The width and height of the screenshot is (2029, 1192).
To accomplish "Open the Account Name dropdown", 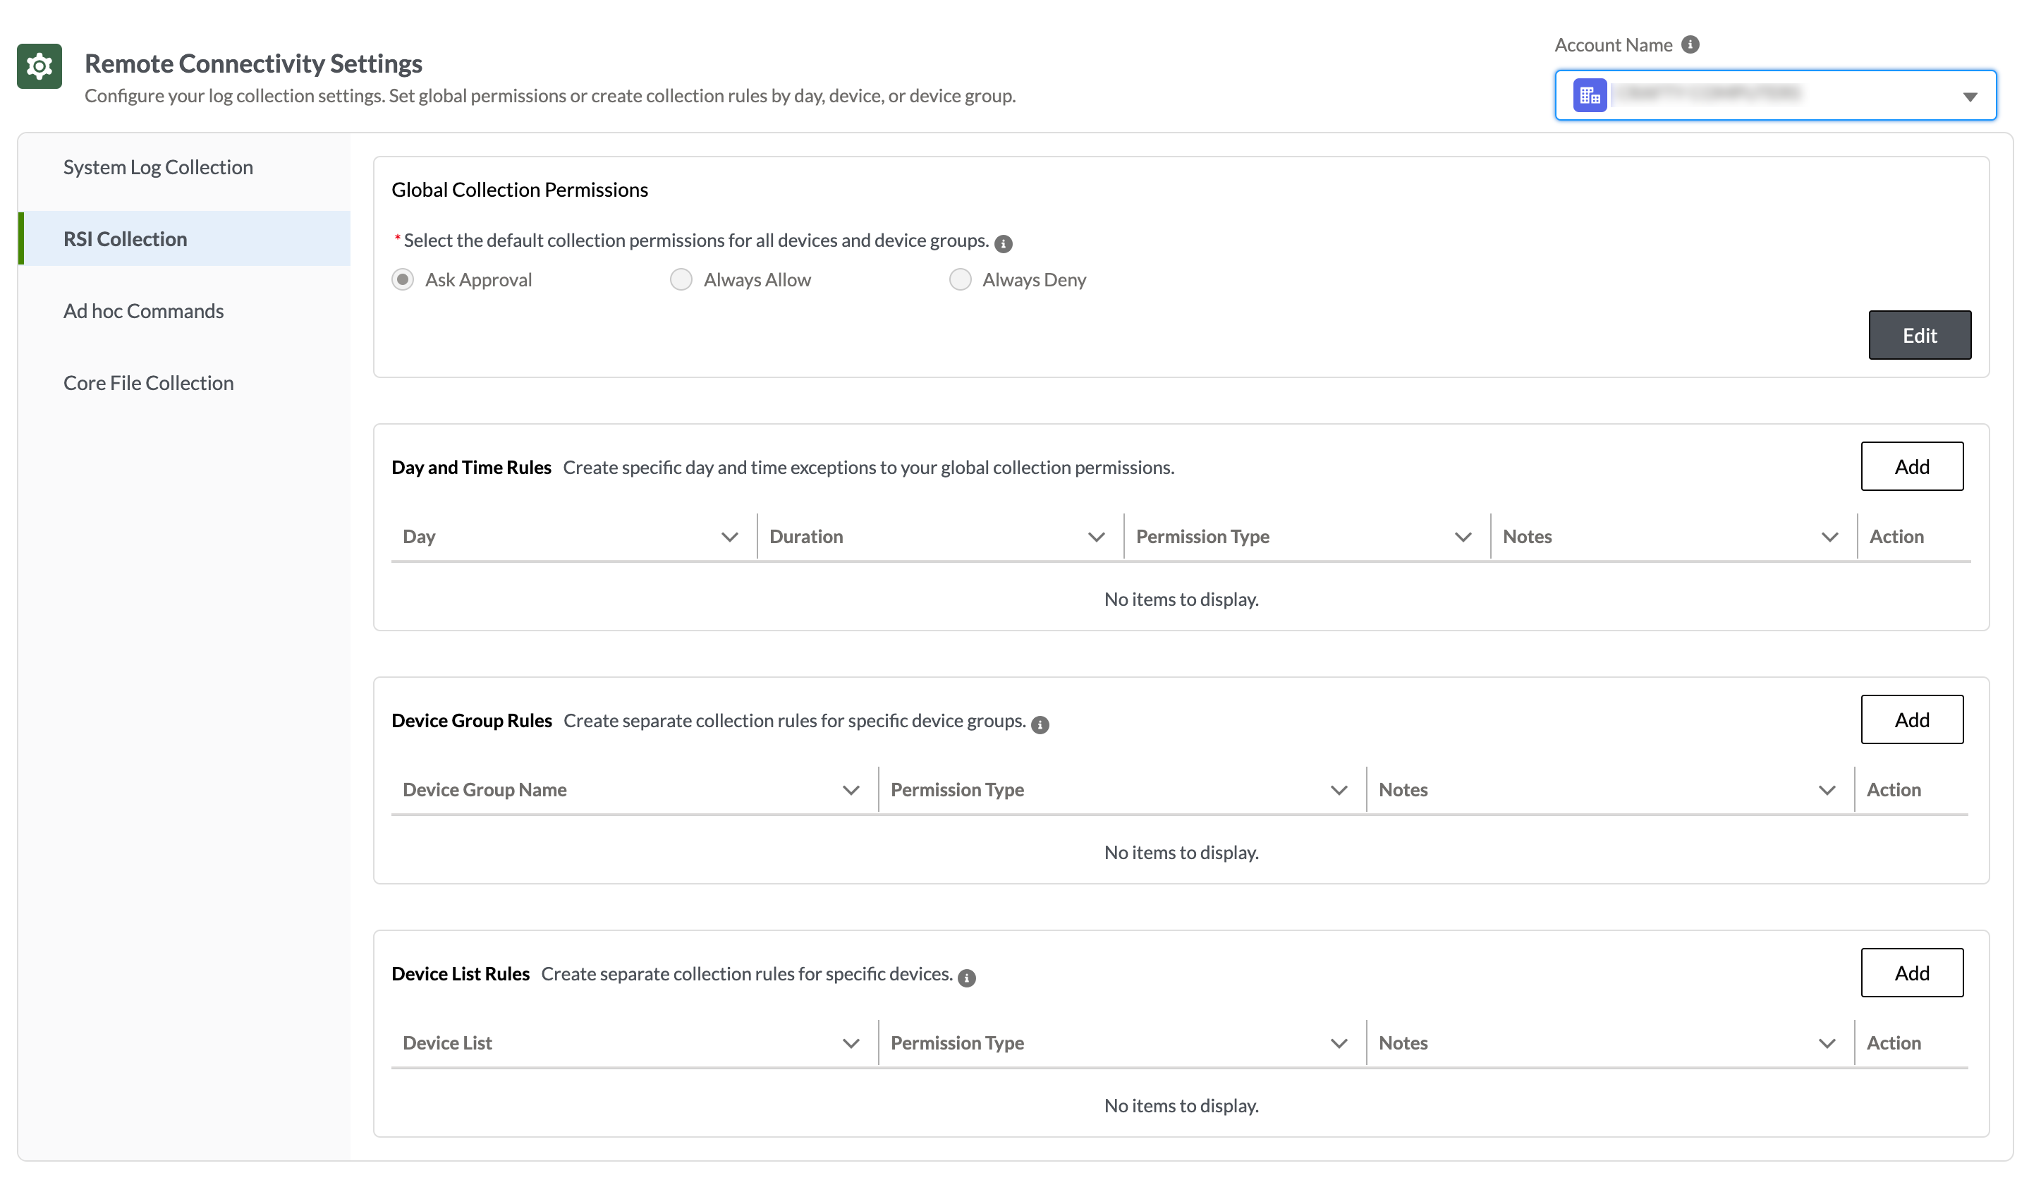I will [x=1971, y=95].
